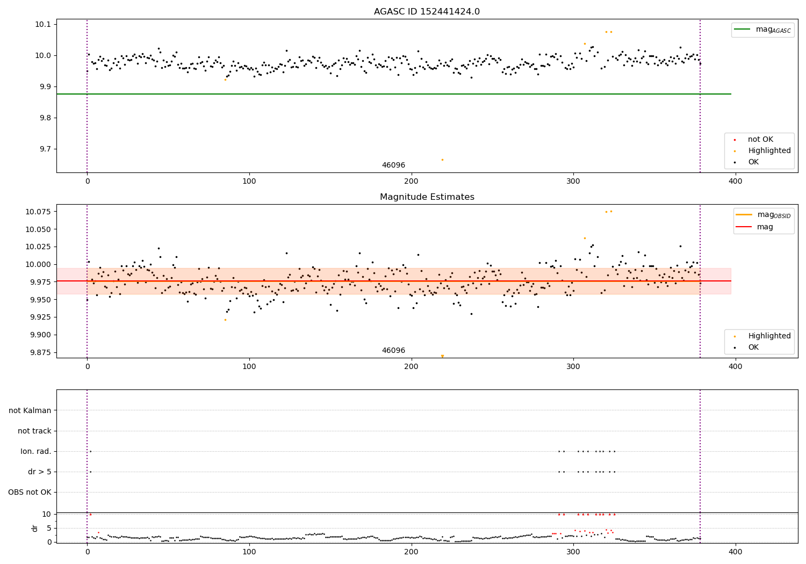Click the green mag AGASC legend entry
This screenshot has width=806, height=564.
point(762,30)
